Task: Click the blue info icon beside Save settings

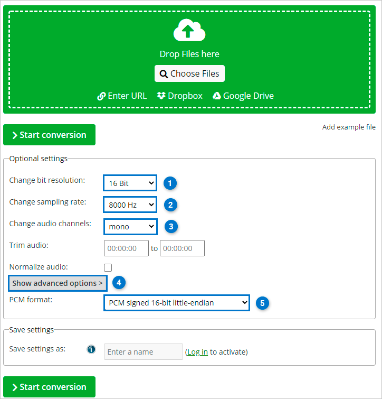Action: [91, 349]
